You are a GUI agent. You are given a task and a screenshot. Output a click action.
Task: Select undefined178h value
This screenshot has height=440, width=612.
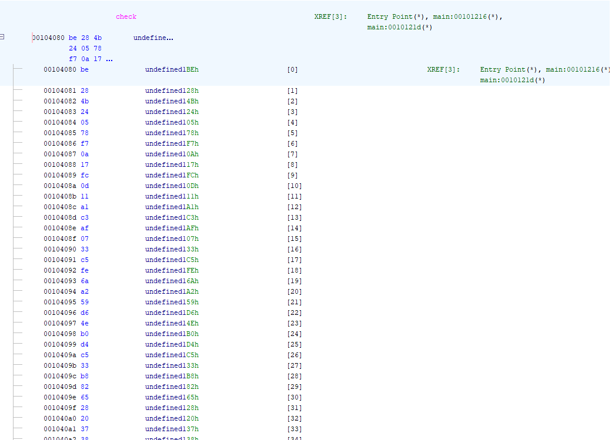click(x=172, y=133)
